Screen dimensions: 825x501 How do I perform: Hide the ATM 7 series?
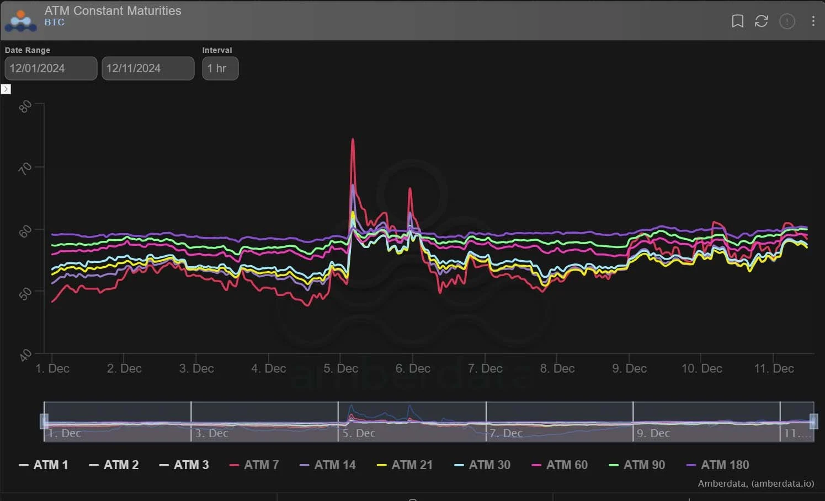coord(254,465)
